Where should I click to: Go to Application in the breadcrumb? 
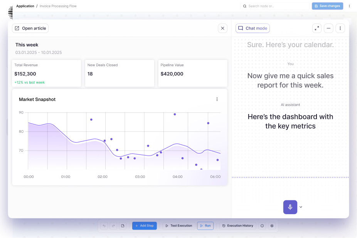tap(25, 6)
